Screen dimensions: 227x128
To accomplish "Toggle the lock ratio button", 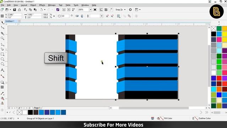I will pos(54,16).
